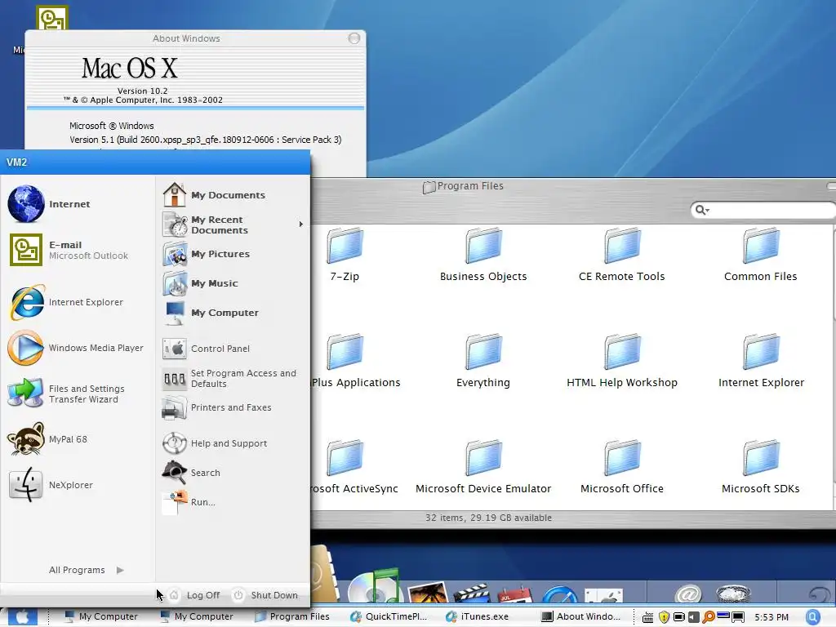The image size is (836, 627).
Task: Launch MyPal 68 browser
Action: pyautogui.click(x=78, y=439)
